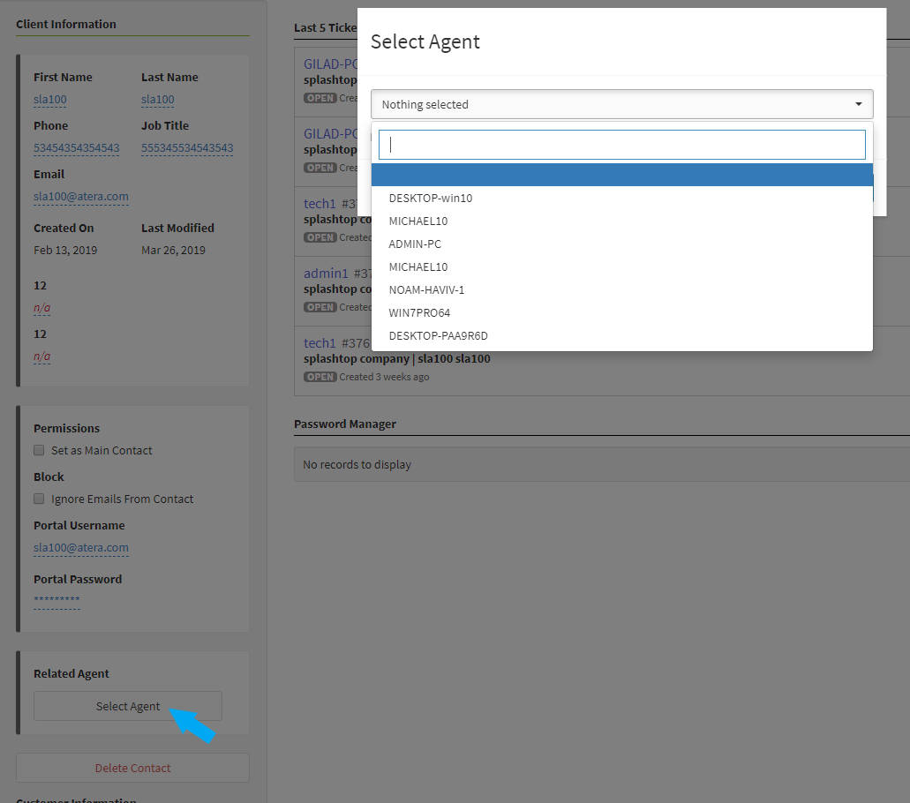The image size is (910, 803).
Task: Click the Portal Password masked value
Action: click(56, 601)
